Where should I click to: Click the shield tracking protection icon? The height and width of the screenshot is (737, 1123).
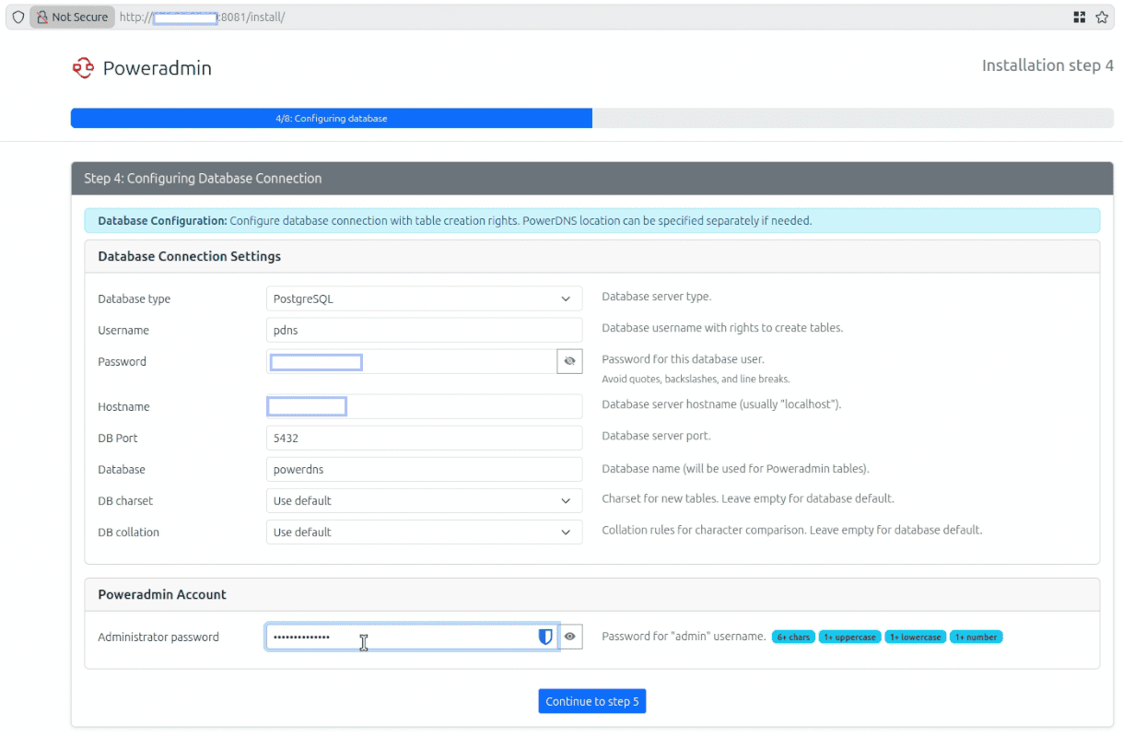(x=18, y=17)
